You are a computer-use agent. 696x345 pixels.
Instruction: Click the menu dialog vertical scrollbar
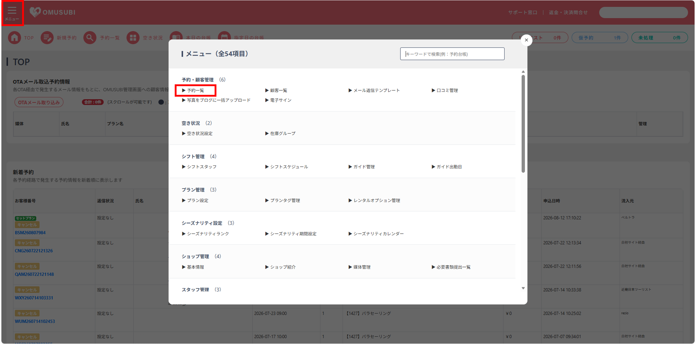point(523,124)
